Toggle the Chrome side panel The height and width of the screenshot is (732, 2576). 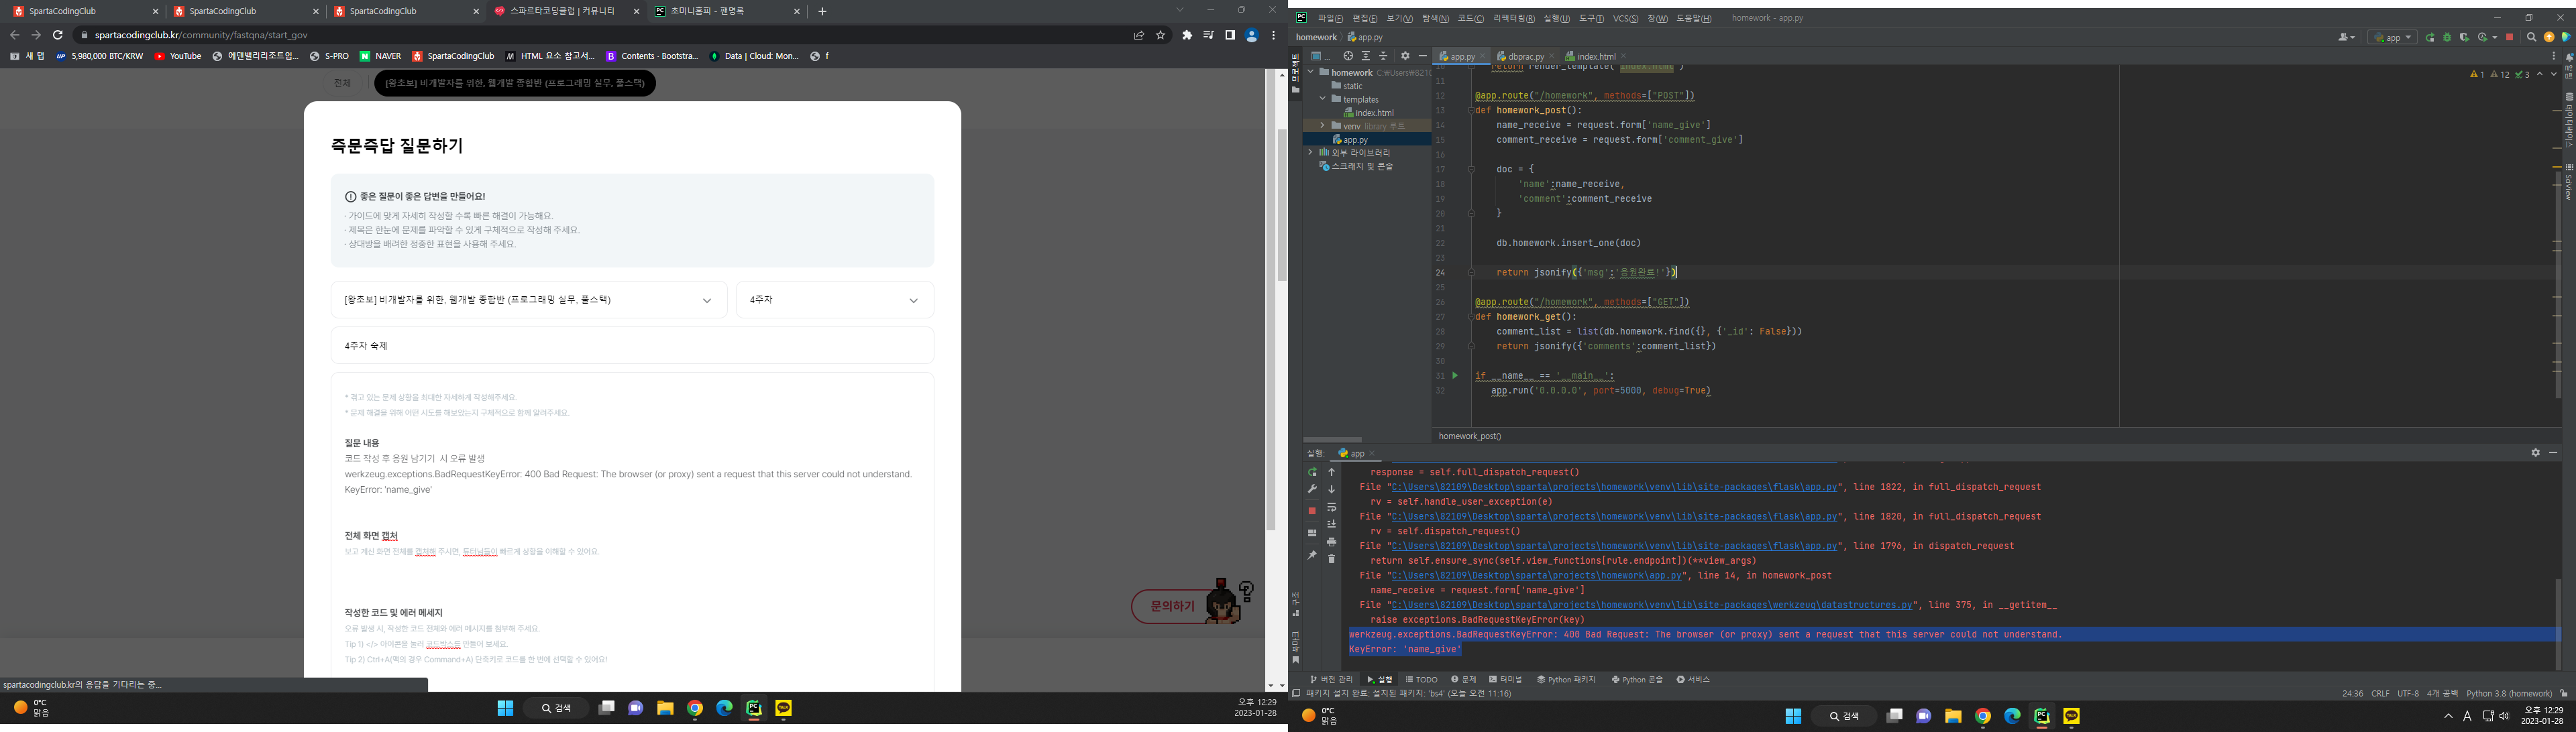(1230, 35)
